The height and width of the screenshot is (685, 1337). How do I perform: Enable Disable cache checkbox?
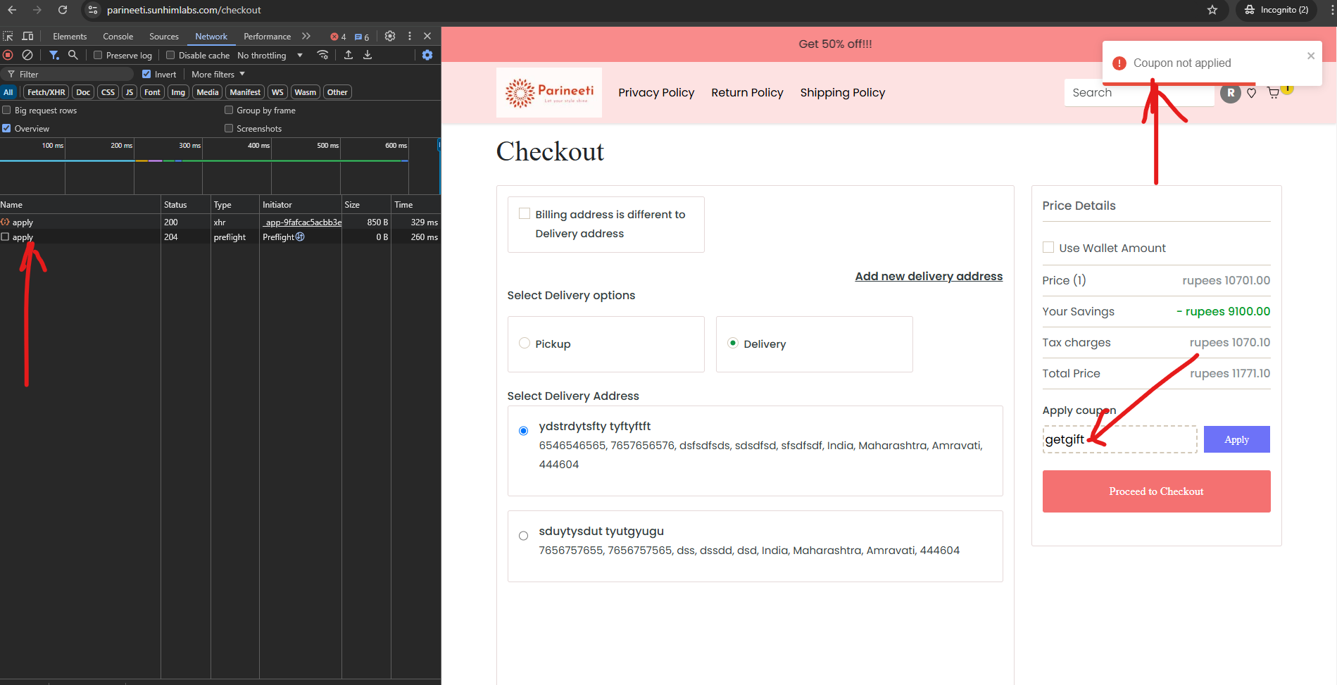(x=170, y=55)
